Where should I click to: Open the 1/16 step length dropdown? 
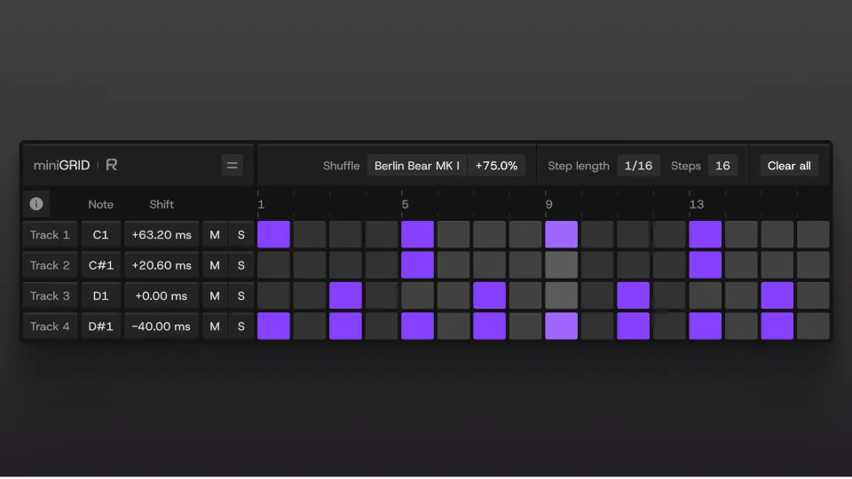[x=638, y=166]
